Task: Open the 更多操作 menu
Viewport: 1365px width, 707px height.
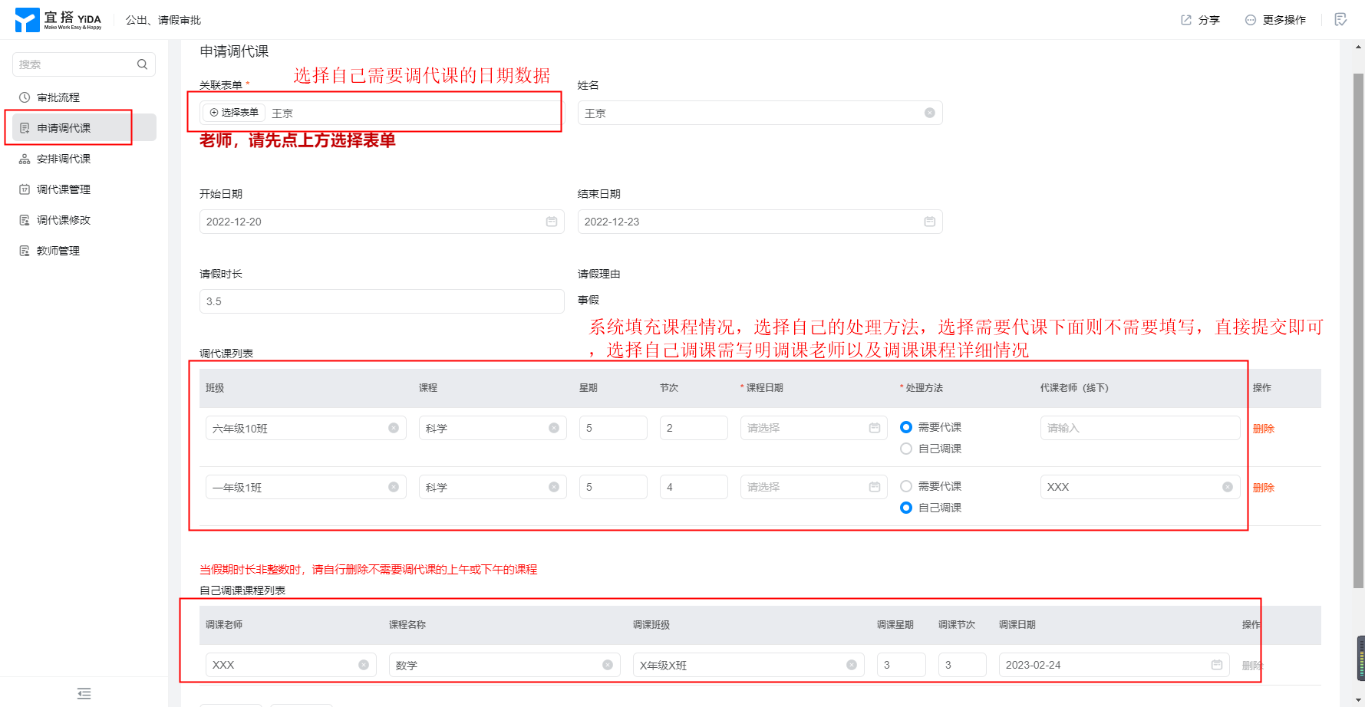Action: [x=1275, y=20]
